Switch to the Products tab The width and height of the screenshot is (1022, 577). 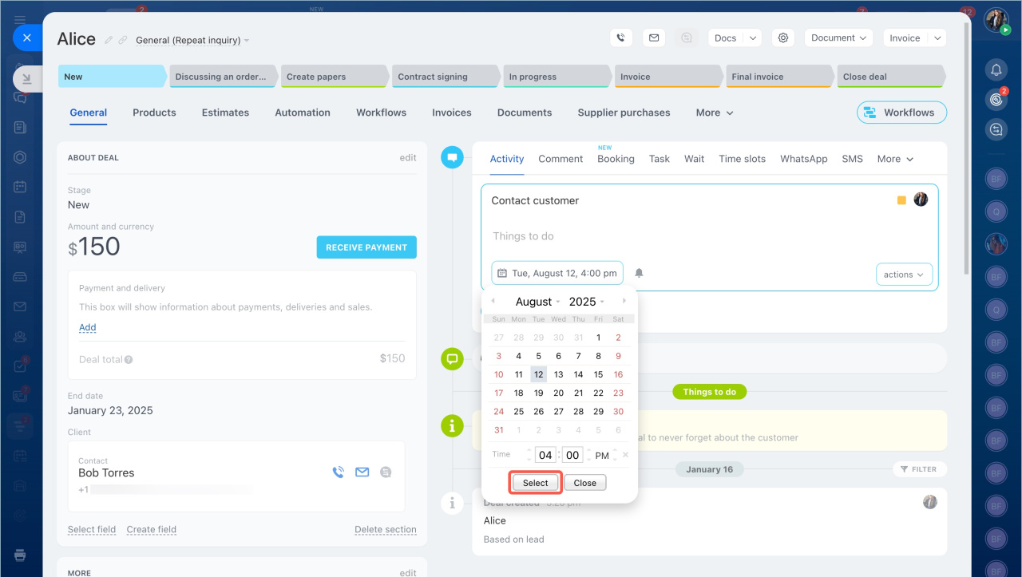pos(154,113)
